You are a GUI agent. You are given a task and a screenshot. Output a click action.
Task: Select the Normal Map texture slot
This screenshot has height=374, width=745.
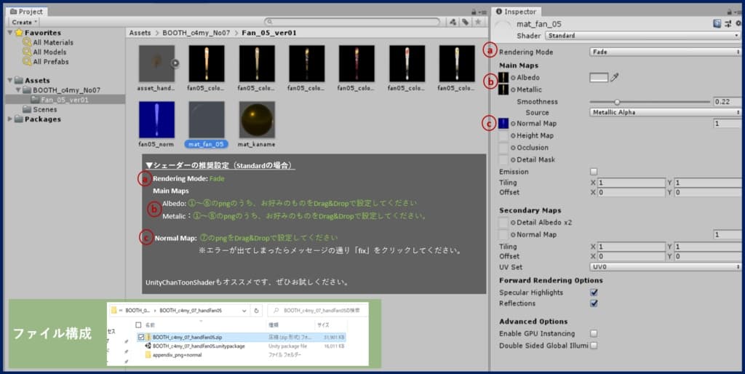coord(503,124)
